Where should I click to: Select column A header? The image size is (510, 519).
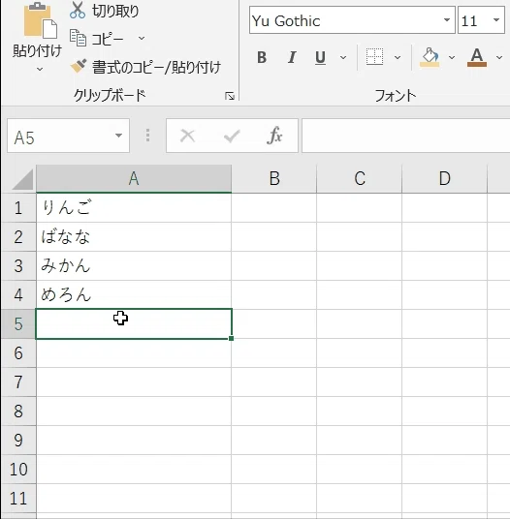[134, 179]
